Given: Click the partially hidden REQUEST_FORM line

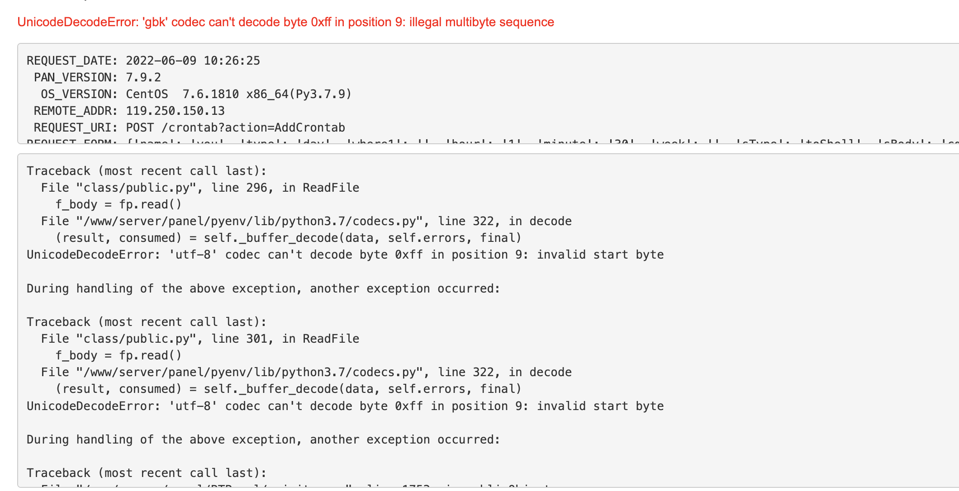Looking at the screenshot, I should 271,141.
